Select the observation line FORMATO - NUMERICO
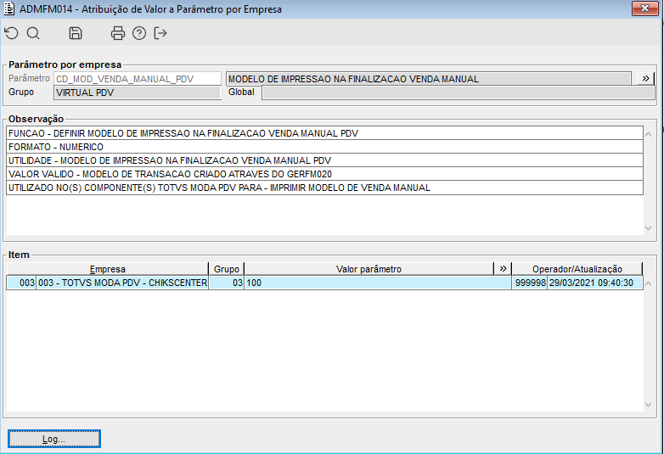 coord(325,147)
